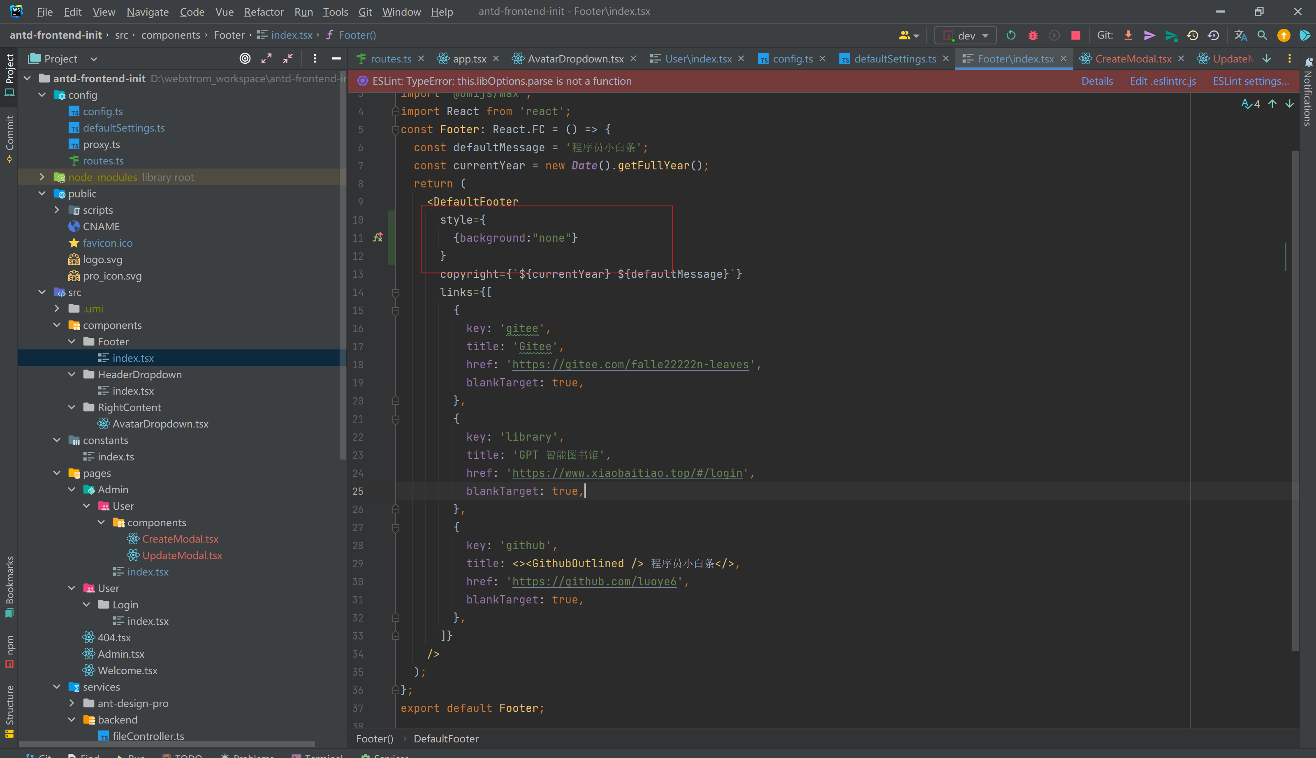1316x758 pixels.
Task: Open the Vue menu
Action: pyautogui.click(x=225, y=12)
